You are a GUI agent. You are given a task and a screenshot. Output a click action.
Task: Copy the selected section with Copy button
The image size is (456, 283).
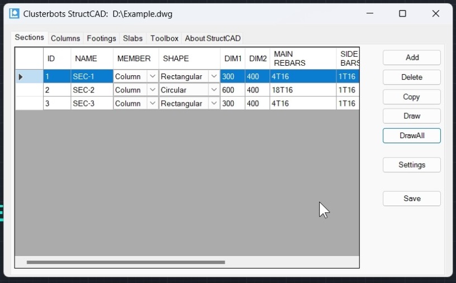pos(411,96)
